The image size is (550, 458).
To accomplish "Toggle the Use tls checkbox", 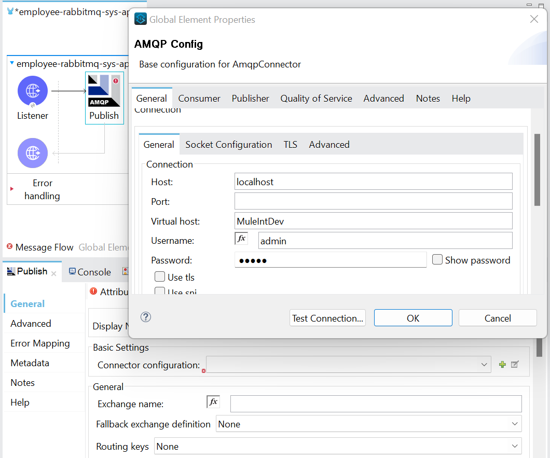I will [160, 277].
